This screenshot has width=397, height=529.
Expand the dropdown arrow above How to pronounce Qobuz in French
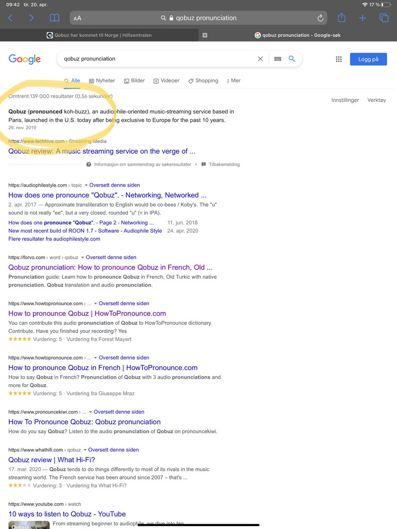tap(96, 358)
